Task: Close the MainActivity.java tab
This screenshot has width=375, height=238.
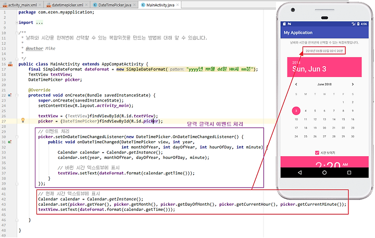Action: tap(178, 5)
